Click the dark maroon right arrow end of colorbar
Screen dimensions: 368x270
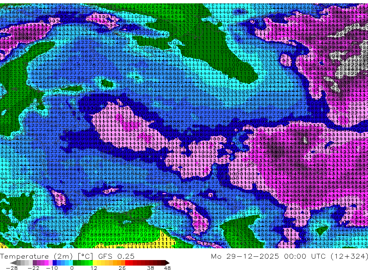point(167,263)
